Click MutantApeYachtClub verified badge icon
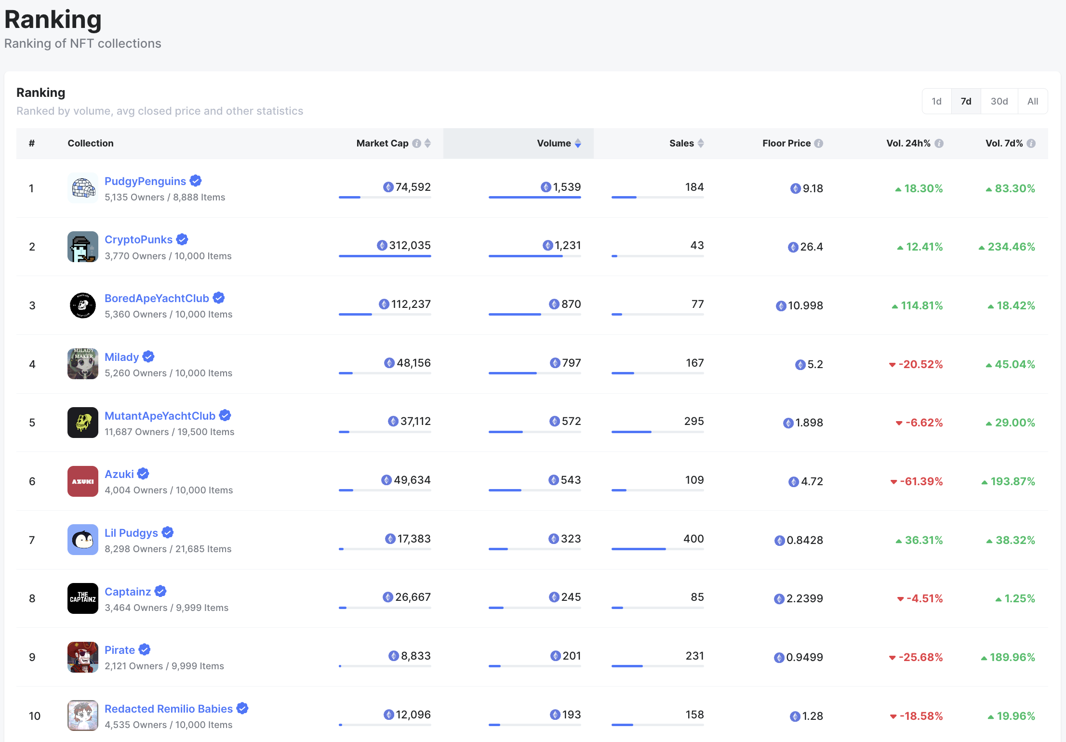The width and height of the screenshot is (1066, 742). (225, 415)
